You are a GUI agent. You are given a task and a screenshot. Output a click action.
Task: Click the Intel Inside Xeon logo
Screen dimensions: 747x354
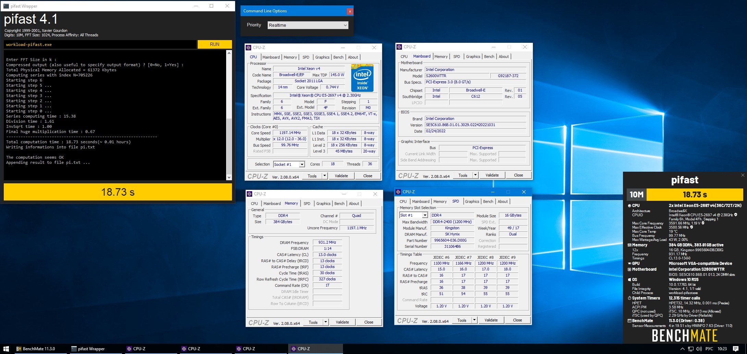362,78
